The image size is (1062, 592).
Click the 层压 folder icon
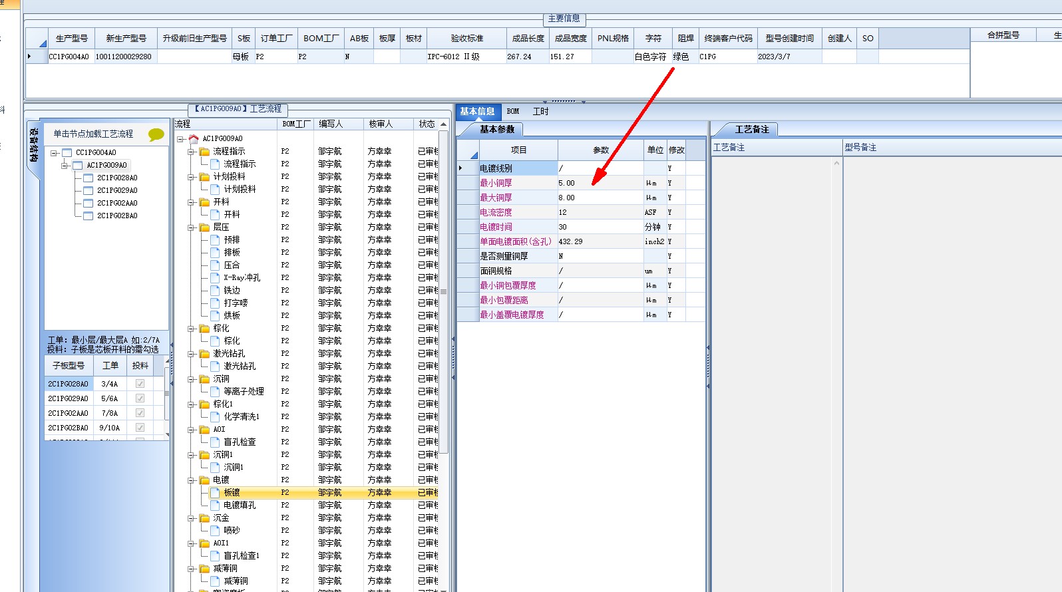click(204, 227)
